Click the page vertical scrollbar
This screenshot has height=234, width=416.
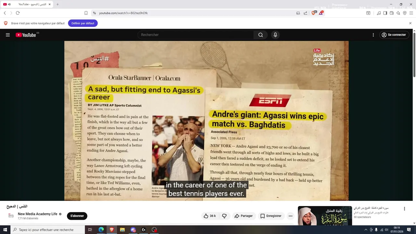click(x=414, y=55)
